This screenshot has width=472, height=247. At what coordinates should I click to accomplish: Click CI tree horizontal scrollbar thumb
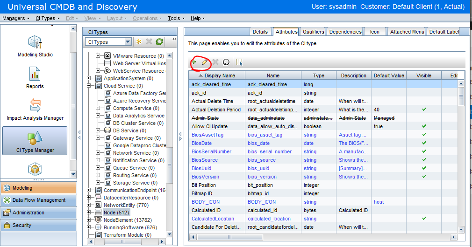pos(122,241)
